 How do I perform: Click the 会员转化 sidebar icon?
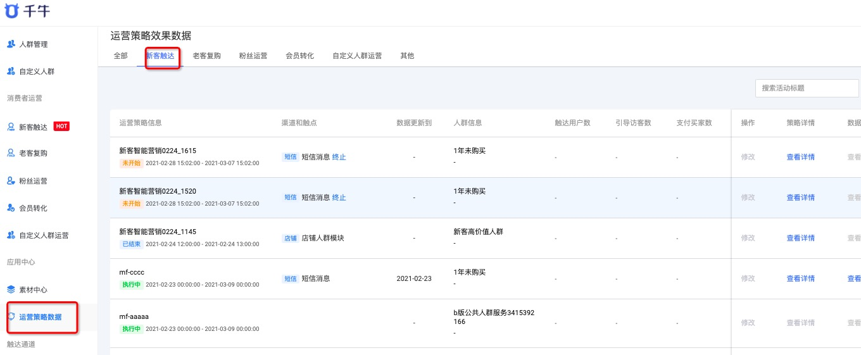tap(11, 208)
